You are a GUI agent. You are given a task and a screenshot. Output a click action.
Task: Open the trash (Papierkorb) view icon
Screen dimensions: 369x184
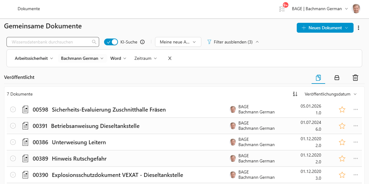pos(355,78)
